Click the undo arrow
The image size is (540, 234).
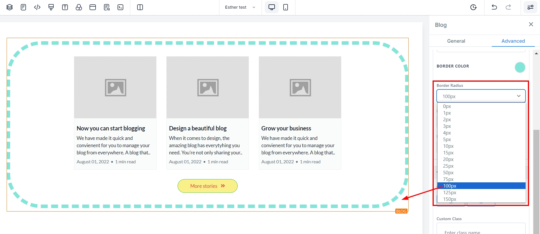(494, 7)
